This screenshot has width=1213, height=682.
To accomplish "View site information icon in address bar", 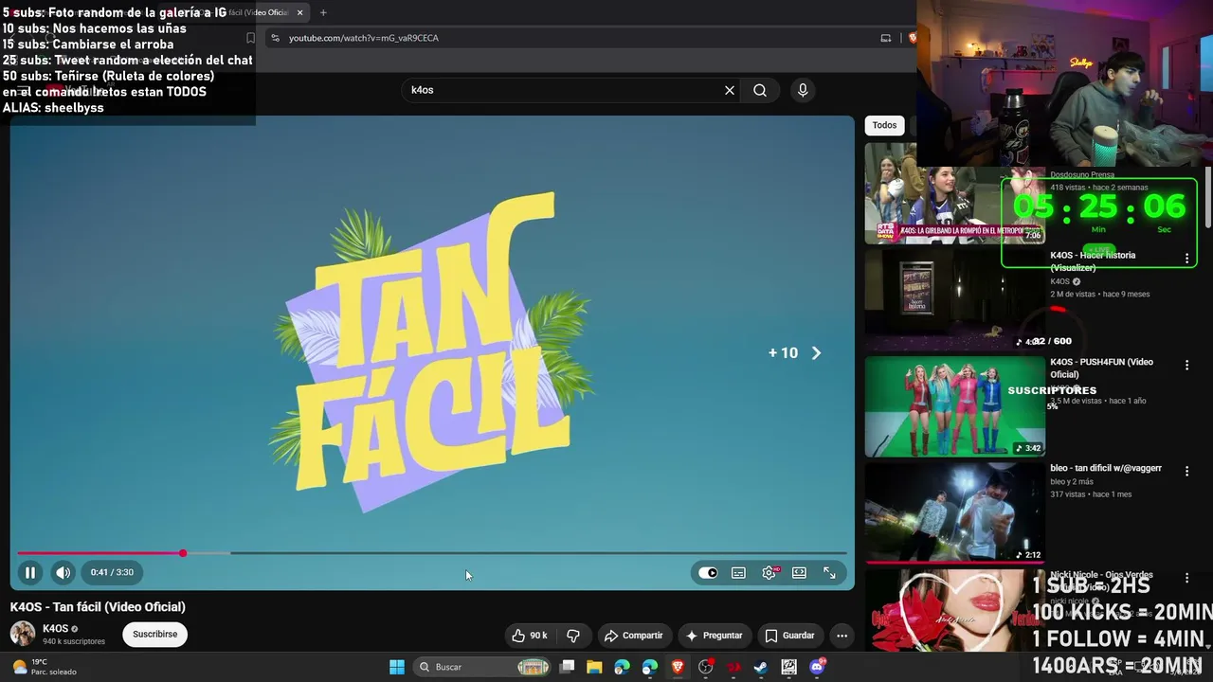I will pyautogui.click(x=275, y=38).
